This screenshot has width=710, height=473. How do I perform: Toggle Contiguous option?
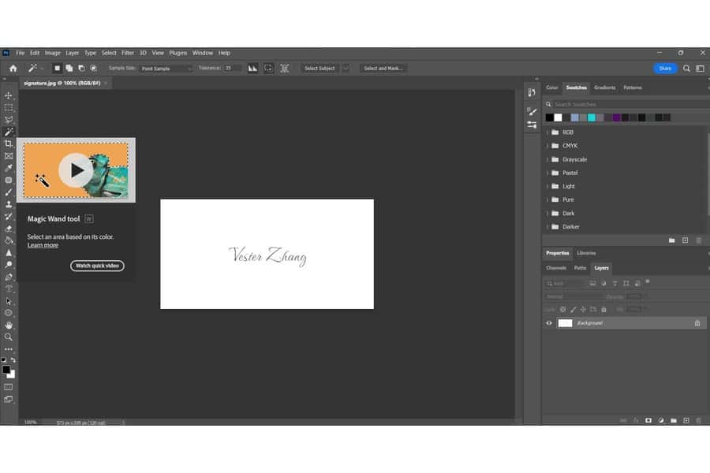tap(268, 69)
